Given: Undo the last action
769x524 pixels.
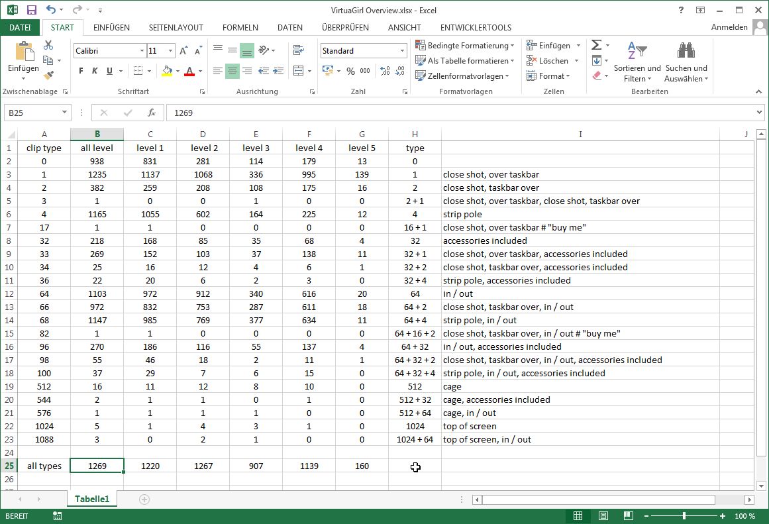Looking at the screenshot, I should pyautogui.click(x=50, y=10).
